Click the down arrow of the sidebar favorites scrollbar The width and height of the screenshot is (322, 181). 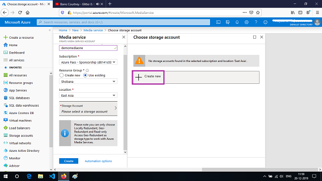pyautogui.click(x=51, y=170)
